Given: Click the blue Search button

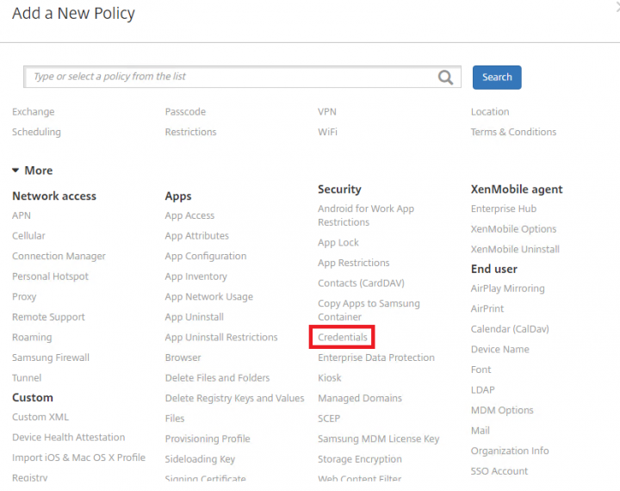Looking at the screenshot, I should click(497, 78).
